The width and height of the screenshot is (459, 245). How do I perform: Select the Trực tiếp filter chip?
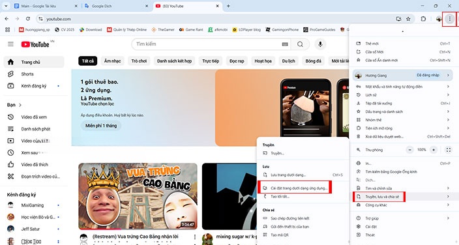pyautogui.click(x=211, y=61)
